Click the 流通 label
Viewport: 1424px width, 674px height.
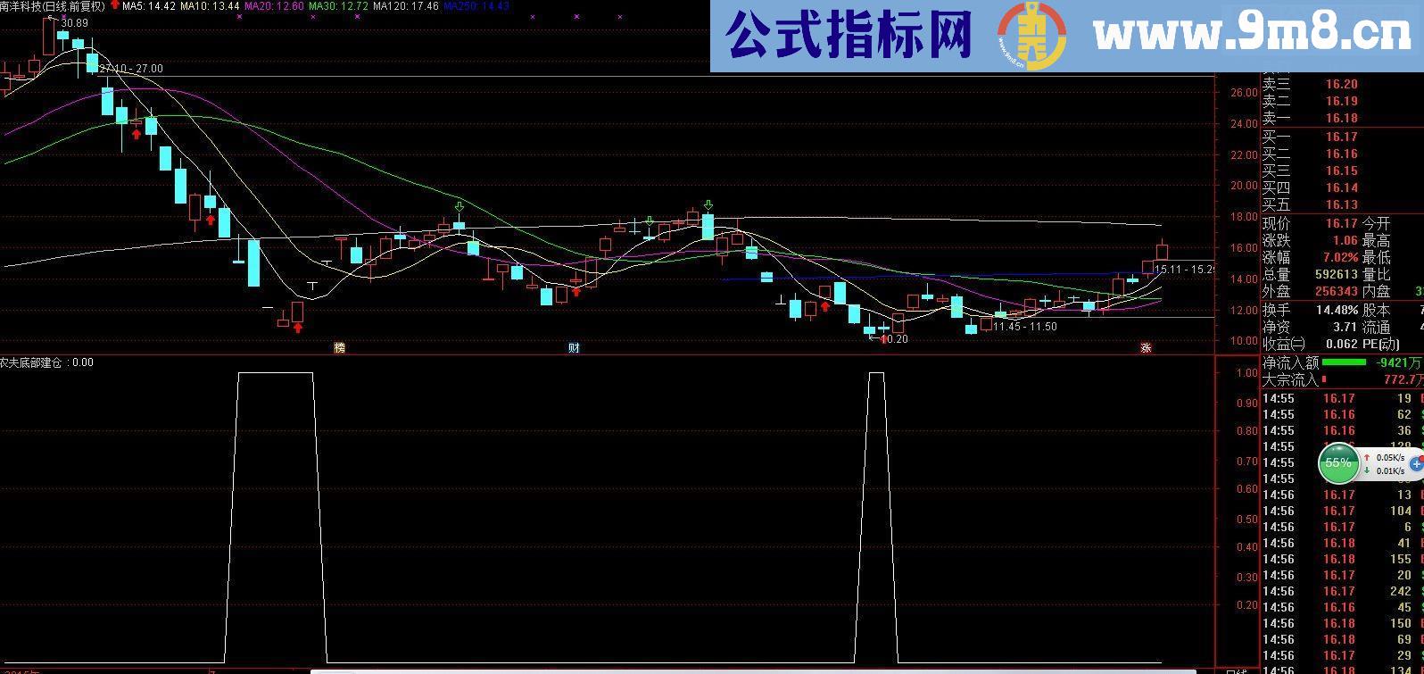(1376, 328)
